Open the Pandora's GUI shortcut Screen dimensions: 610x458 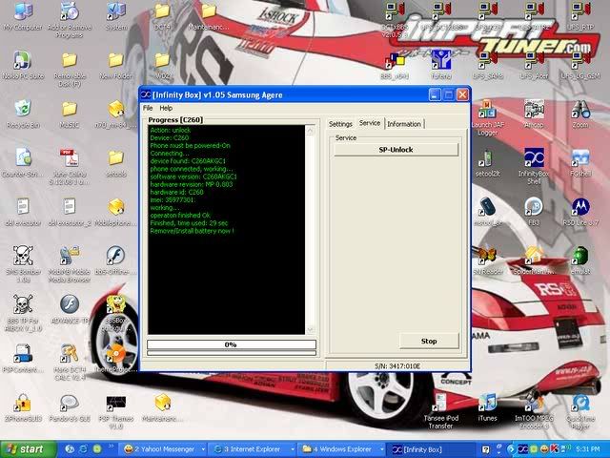click(x=70, y=408)
